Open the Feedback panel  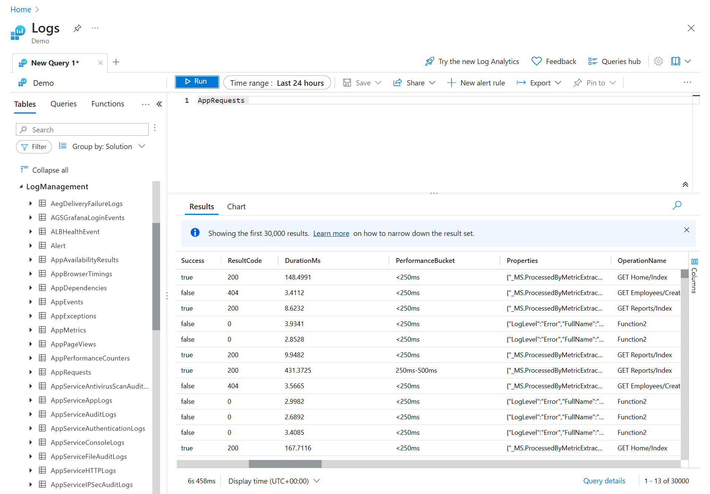[x=554, y=61]
